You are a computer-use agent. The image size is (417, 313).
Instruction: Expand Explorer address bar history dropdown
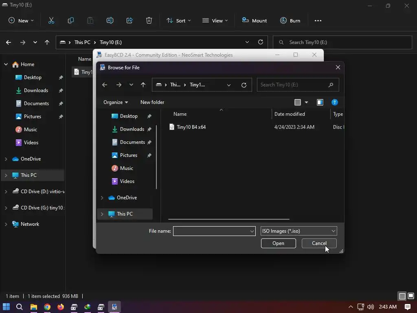click(247, 42)
